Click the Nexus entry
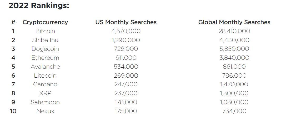 [45, 111]
